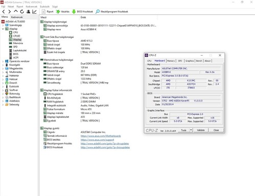The image size is (255, 196).
Task: Expand the Kiszolgáló tree node
Action: [x=3, y=65]
